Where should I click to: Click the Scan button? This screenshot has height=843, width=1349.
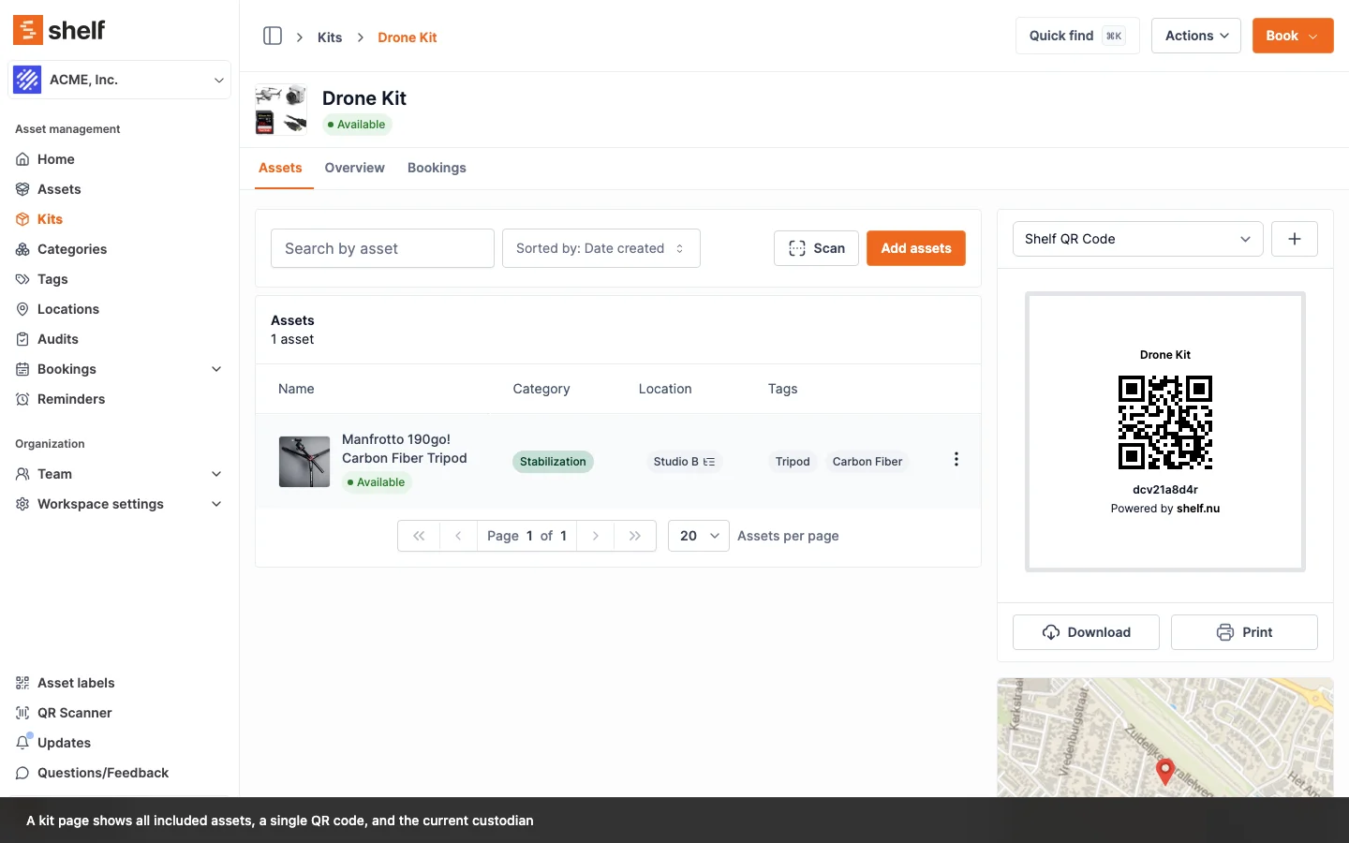pyautogui.click(x=816, y=248)
